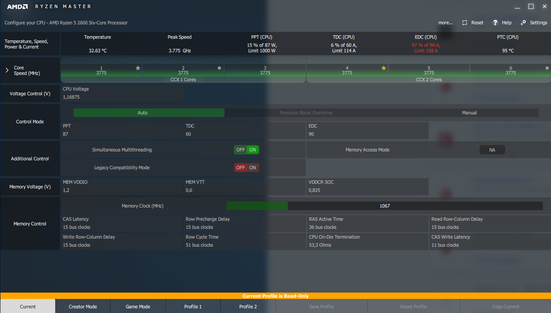Click the TDC (CPU) 6 % reading
This screenshot has width=551, height=313.
pos(344,48)
